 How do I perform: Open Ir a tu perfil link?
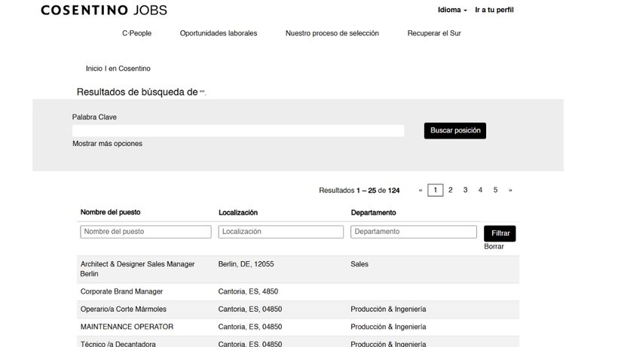(x=494, y=11)
